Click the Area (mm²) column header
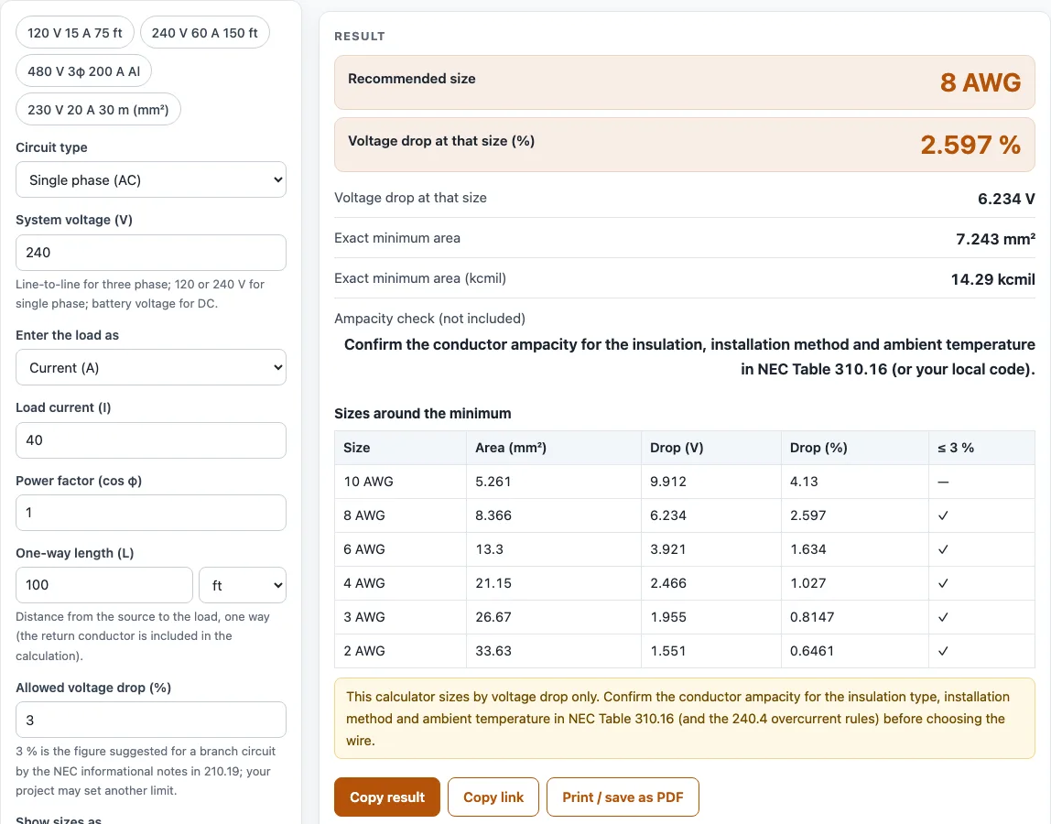Screen dimensions: 1051x824 tap(554, 448)
